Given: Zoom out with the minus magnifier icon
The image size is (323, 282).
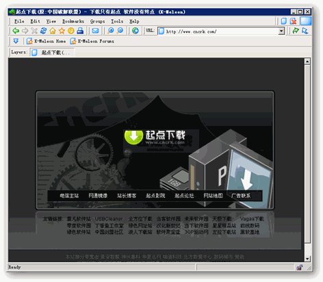Looking at the screenshot, I should pyautogui.click(x=120, y=31).
